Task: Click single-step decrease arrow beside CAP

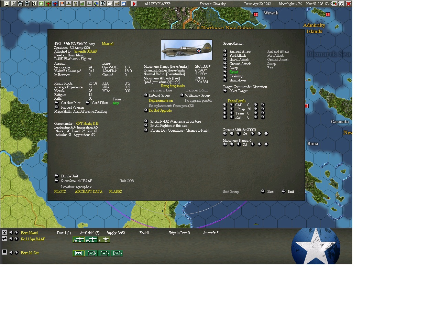Action: point(231,104)
